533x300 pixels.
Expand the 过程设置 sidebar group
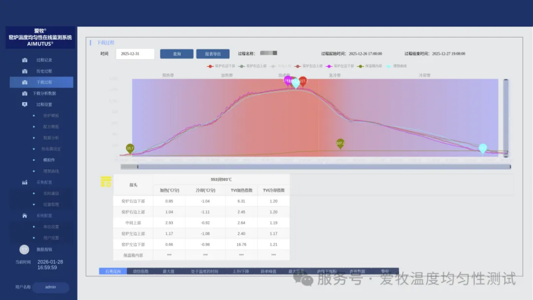(x=44, y=105)
